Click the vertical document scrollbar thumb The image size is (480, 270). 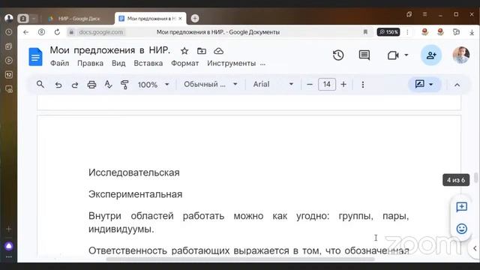pyautogui.click(x=475, y=178)
